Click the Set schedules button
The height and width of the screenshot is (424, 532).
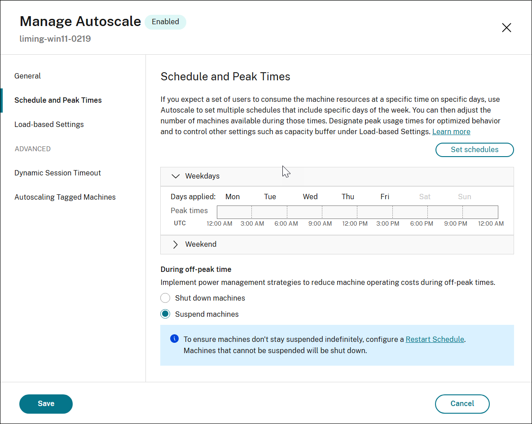(x=475, y=150)
